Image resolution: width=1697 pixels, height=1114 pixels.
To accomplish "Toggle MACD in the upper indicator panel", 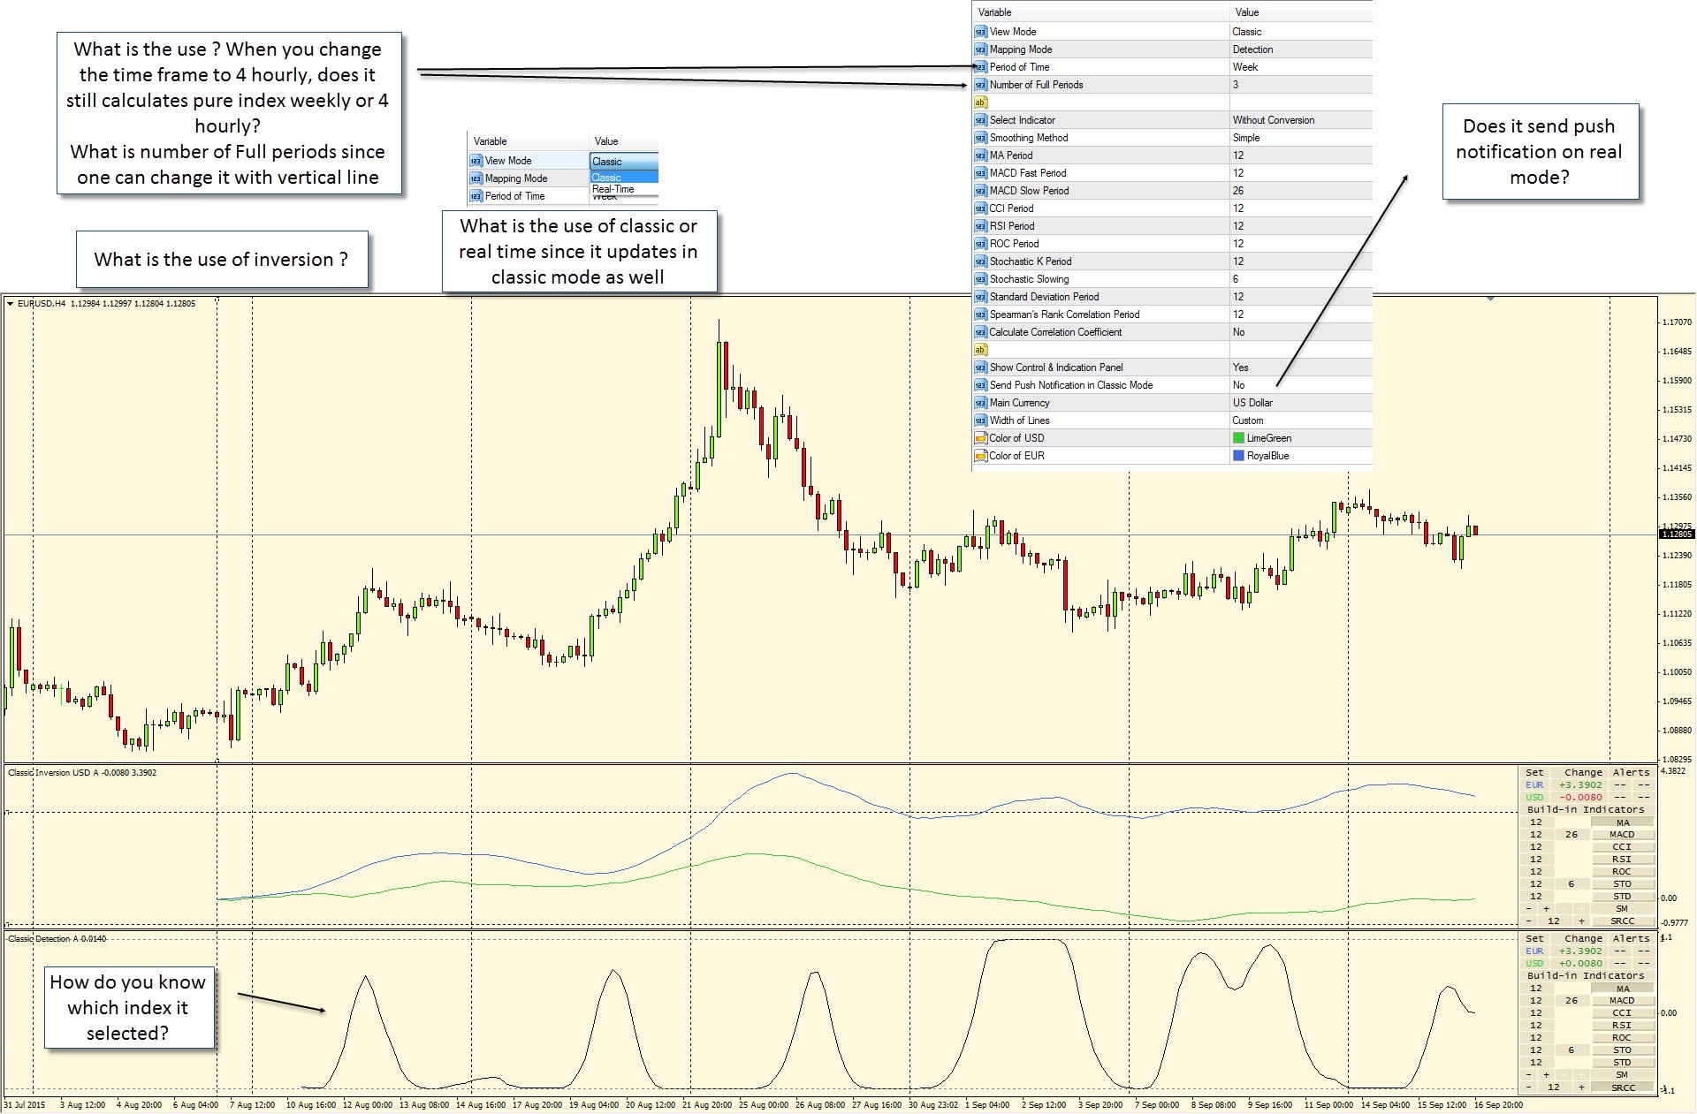I will coord(1622,835).
